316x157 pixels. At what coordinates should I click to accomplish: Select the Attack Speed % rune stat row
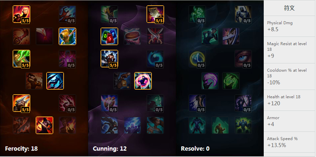pos(290,142)
